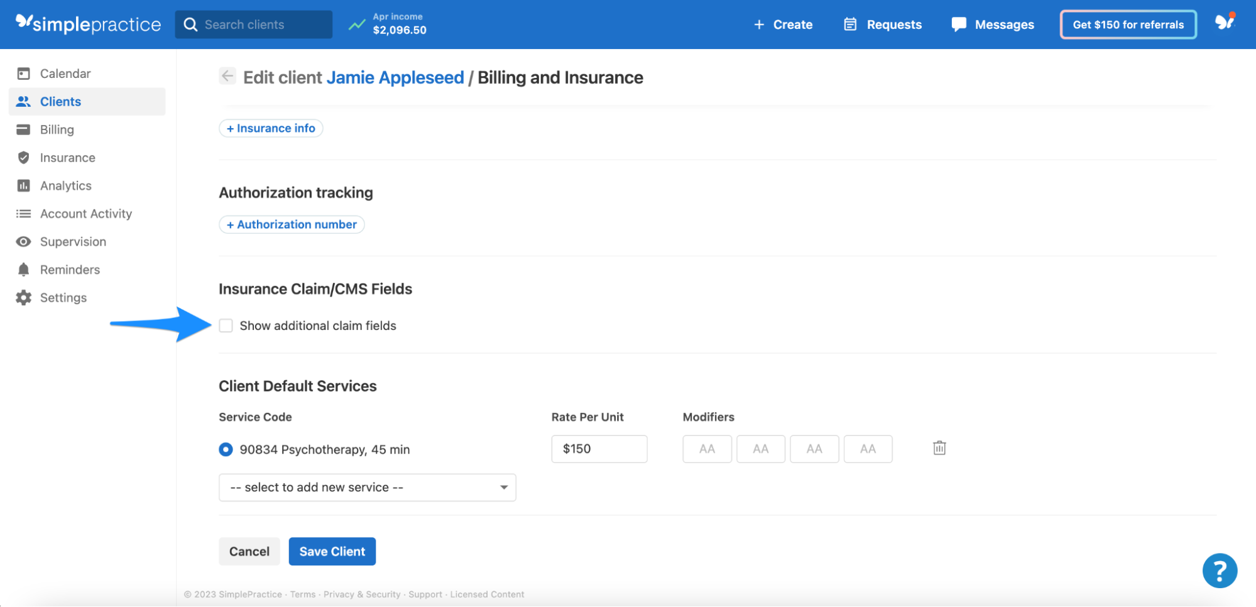Expand the select to add new service dropdown

(367, 487)
